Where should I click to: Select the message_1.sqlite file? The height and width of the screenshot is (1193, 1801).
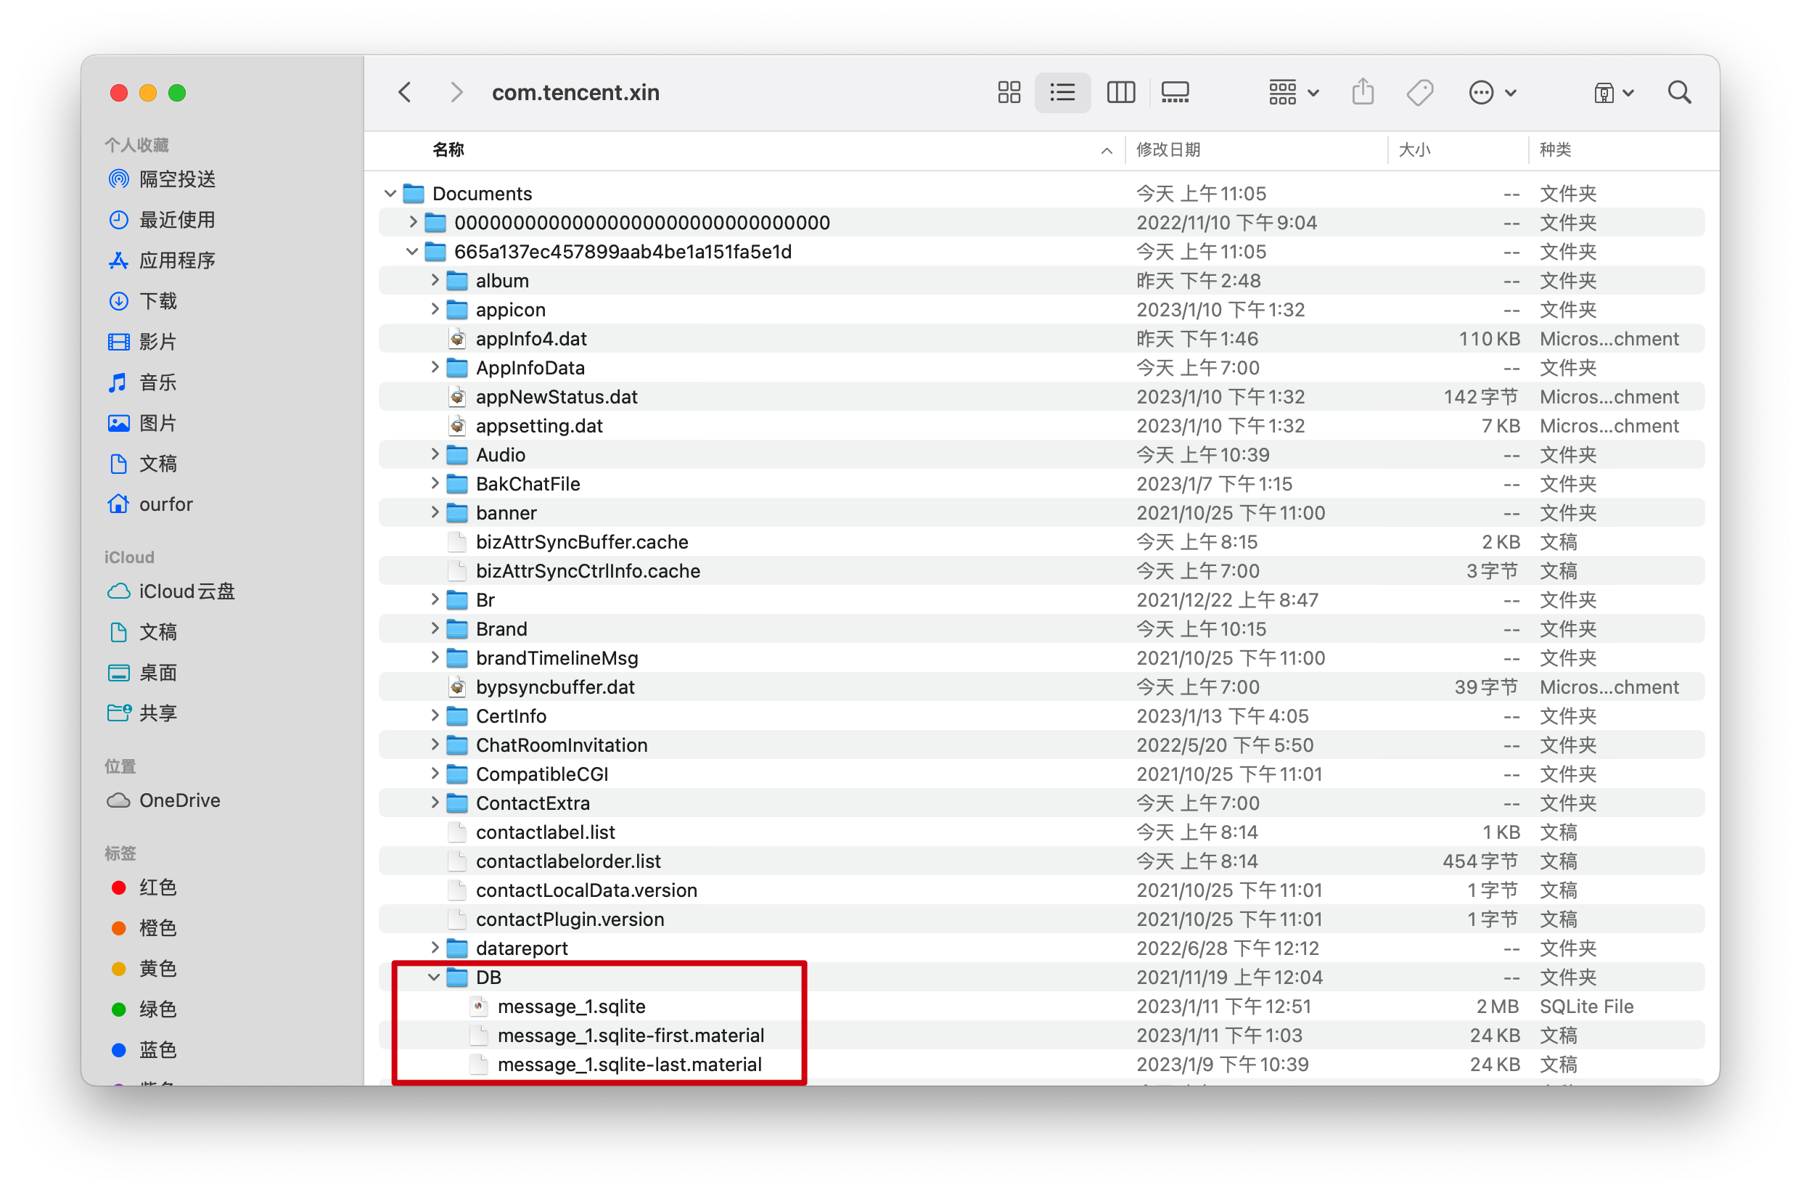pyautogui.click(x=571, y=1006)
